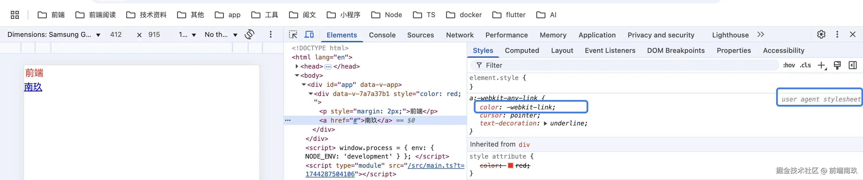Click the rotate screen icon
863x180 pixels.
pos(250,35)
